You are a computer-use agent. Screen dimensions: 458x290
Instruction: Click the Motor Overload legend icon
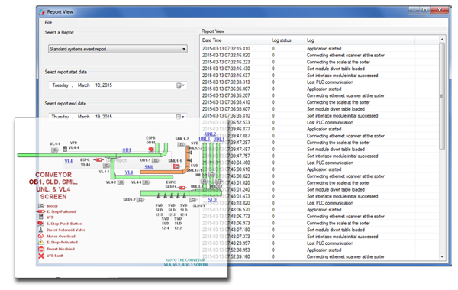[x=41, y=236]
